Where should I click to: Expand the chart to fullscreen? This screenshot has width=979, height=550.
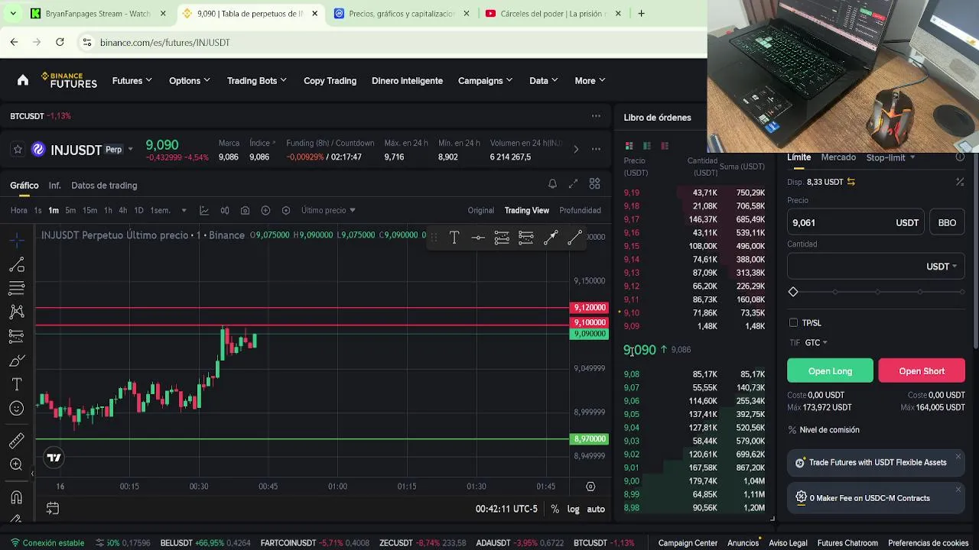(573, 184)
